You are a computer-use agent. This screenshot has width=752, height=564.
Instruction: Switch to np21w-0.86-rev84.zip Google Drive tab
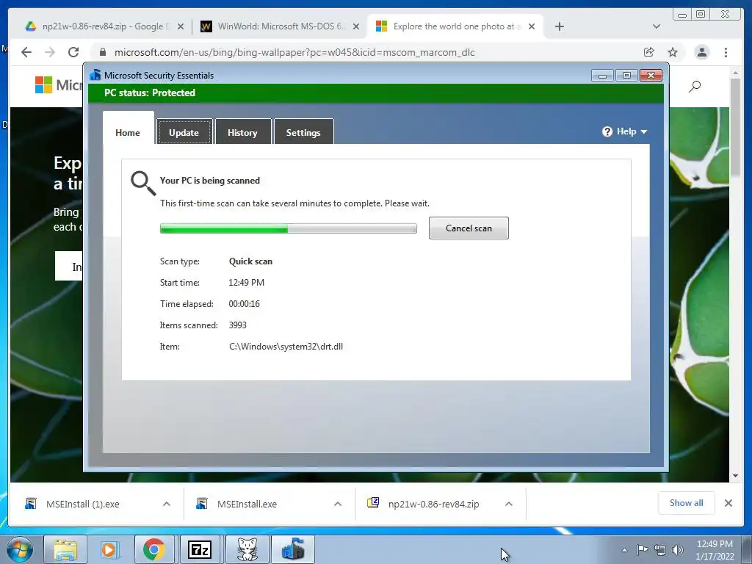point(98,26)
